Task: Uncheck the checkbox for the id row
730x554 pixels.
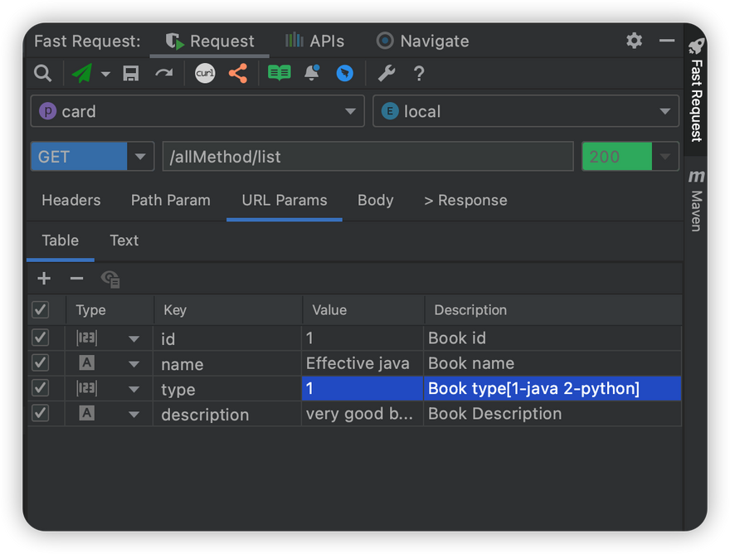Action: (x=40, y=338)
